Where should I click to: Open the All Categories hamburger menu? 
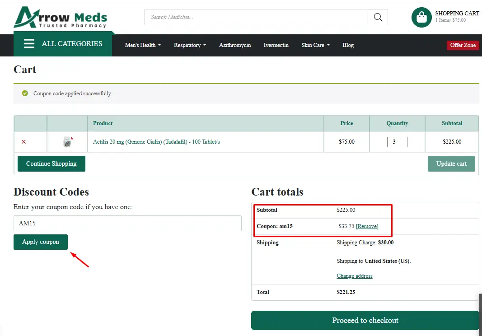pos(29,44)
